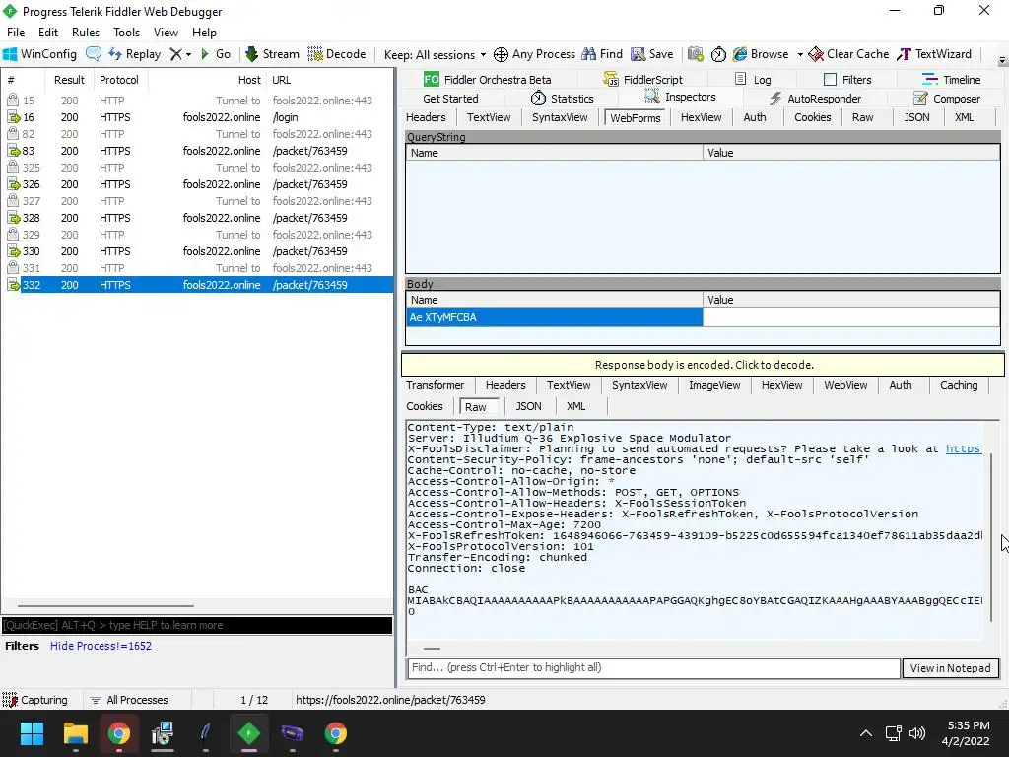Image resolution: width=1009 pixels, height=757 pixels.
Task: Toggle Stream mode in toolbar
Action: coord(273,54)
